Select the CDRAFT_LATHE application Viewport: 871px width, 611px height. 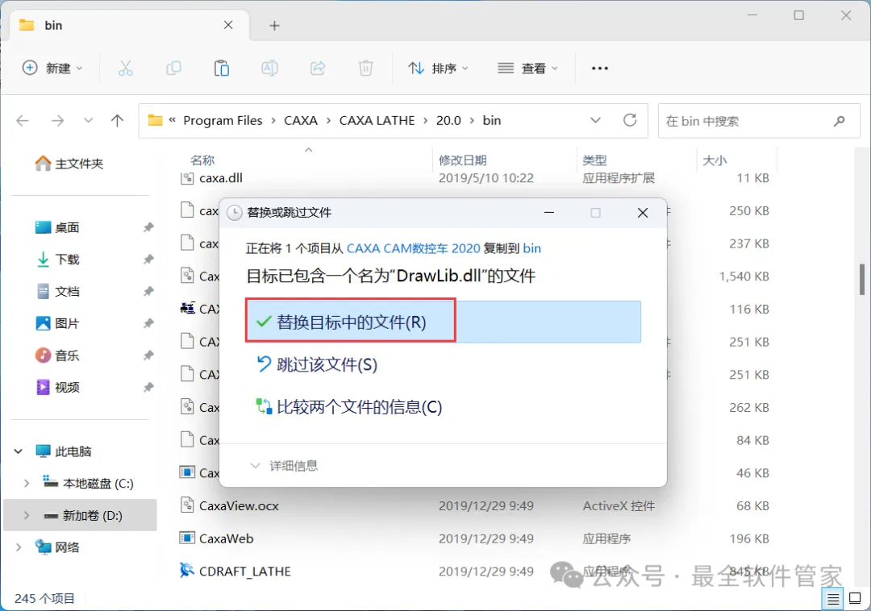[x=245, y=572]
